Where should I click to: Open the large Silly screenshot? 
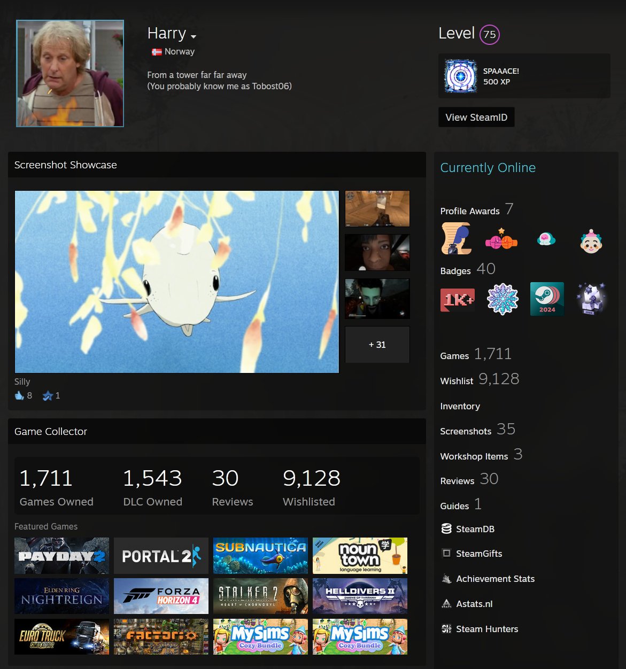pos(177,282)
